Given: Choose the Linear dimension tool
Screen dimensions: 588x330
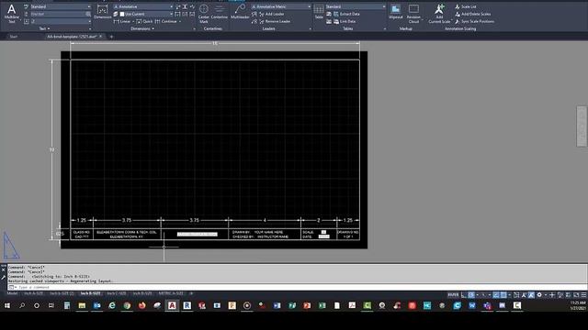Looking at the screenshot, I should 122,21.
